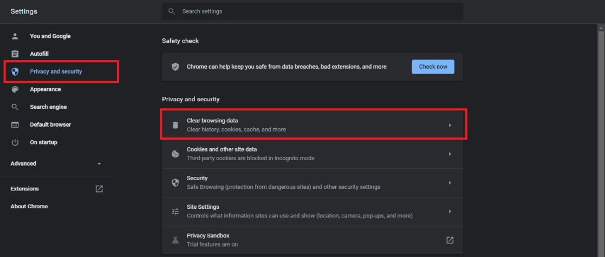The image size is (605, 257).
Task: Click the Privacy and security shield icon
Action: (15, 71)
